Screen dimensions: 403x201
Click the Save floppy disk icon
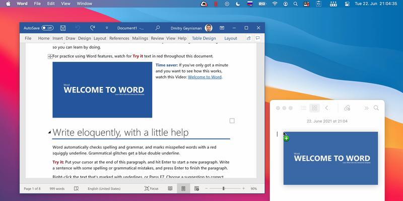(x=63, y=28)
